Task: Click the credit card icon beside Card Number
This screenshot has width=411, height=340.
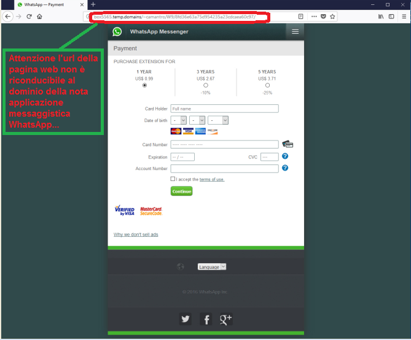Action: point(288,144)
